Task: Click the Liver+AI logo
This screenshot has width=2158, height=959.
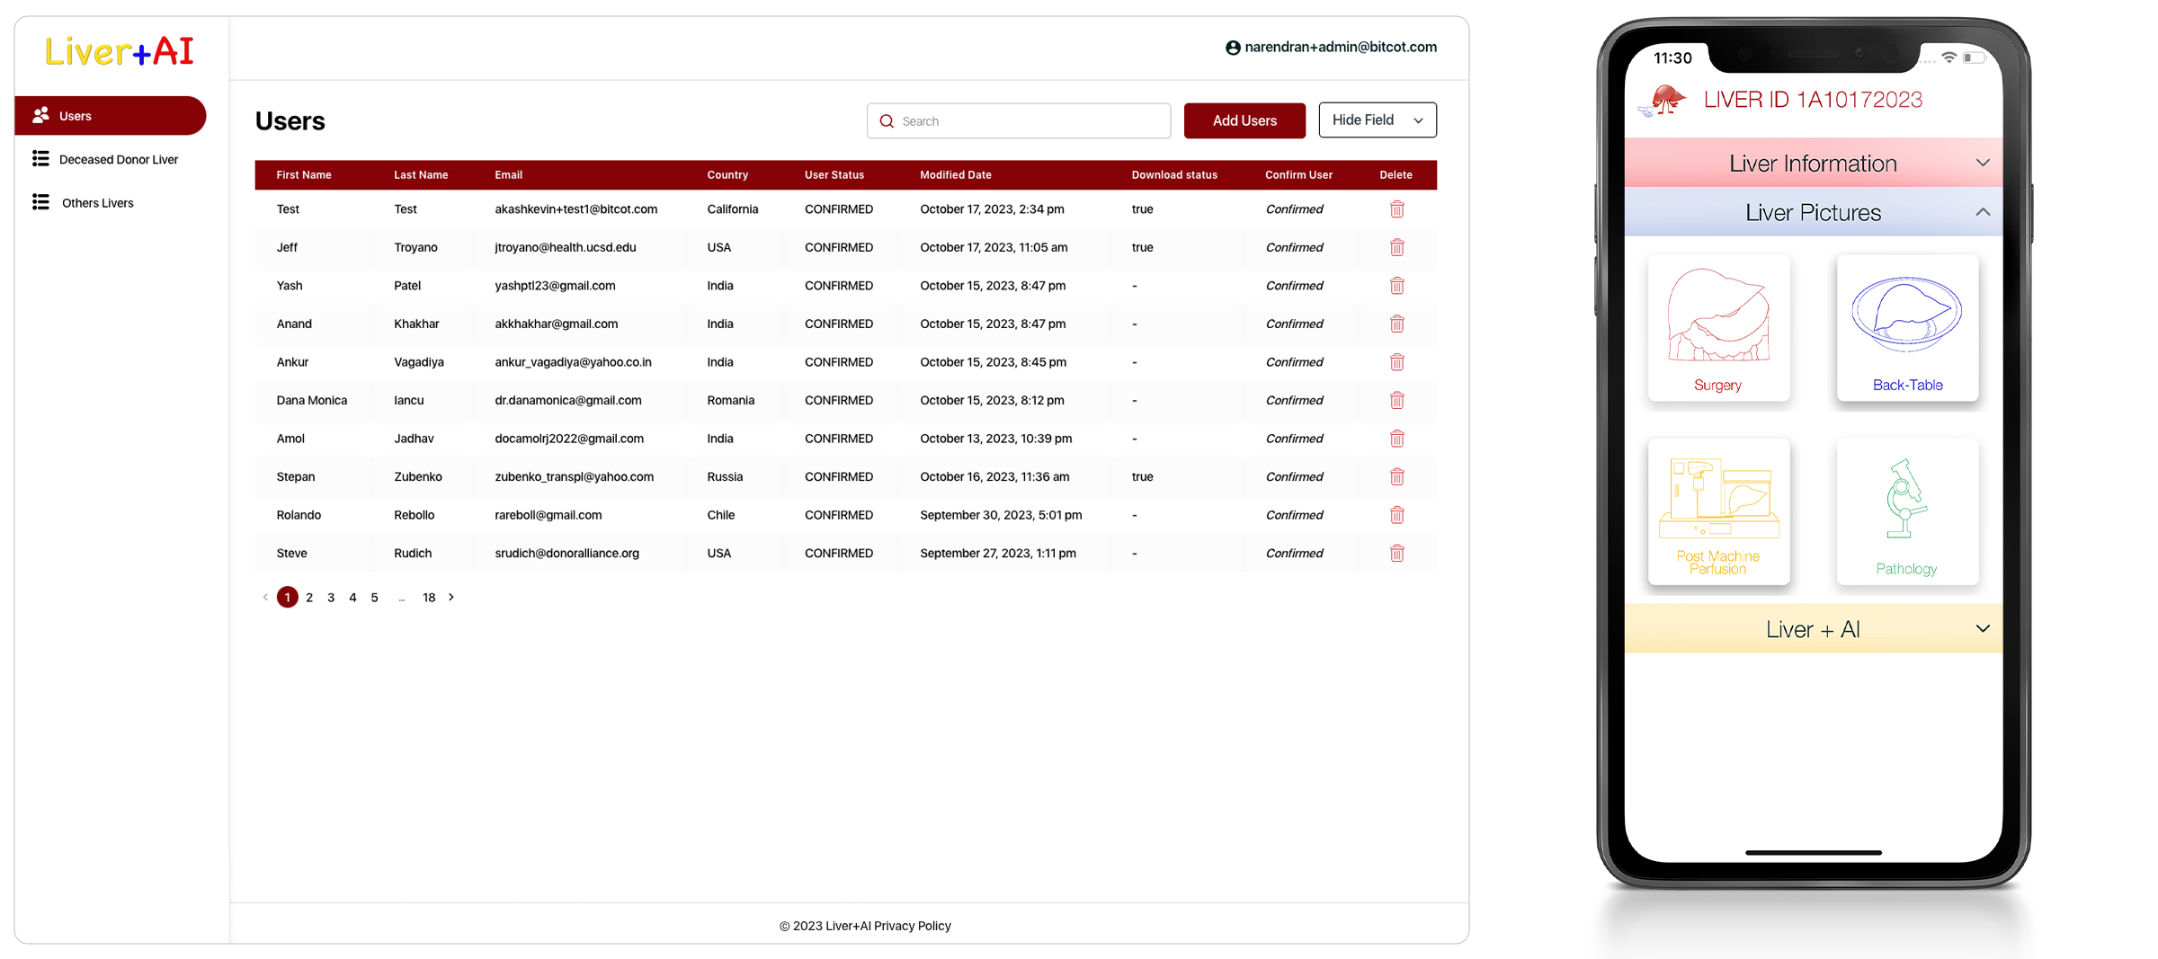Action: (x=120, y=51)
